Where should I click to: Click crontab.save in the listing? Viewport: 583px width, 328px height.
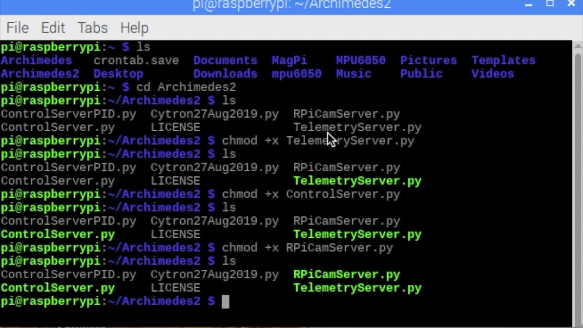(136, 61)
